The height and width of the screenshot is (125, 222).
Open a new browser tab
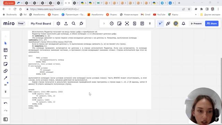pos(179,3)
